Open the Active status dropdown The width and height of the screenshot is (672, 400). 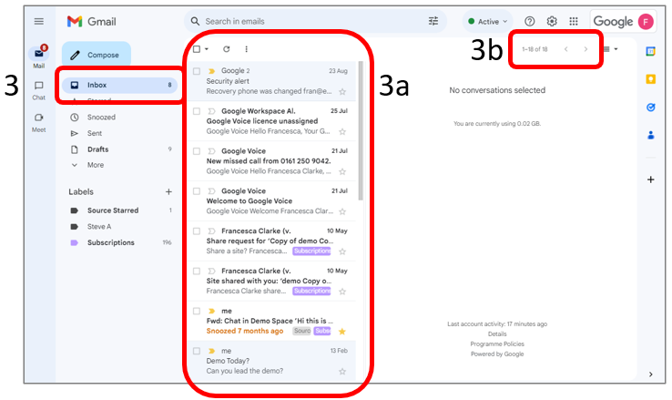tap(488, 22)
